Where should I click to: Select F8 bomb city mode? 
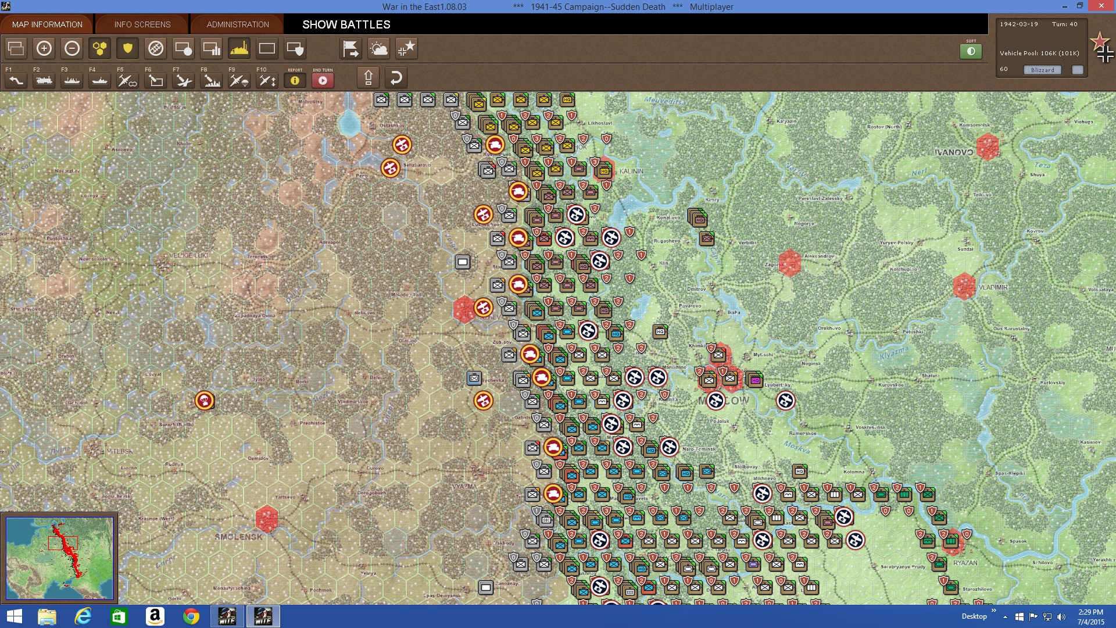pyautogui.click(x=212, y=80)
